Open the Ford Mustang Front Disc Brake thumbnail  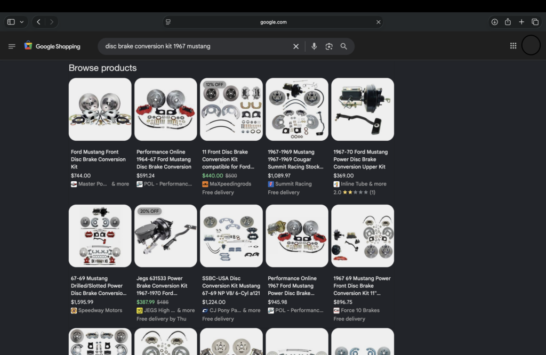(x=100, y=109)
